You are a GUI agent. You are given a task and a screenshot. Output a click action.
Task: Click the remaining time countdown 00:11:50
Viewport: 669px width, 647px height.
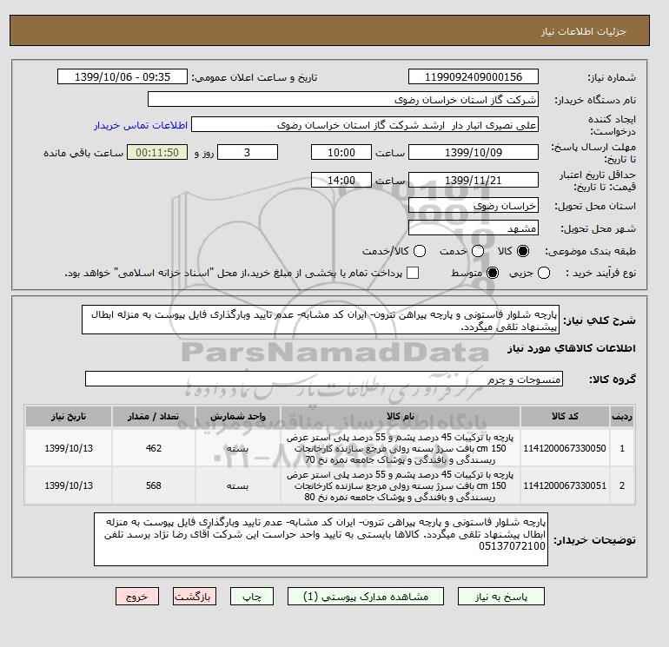tap(157, 152)
